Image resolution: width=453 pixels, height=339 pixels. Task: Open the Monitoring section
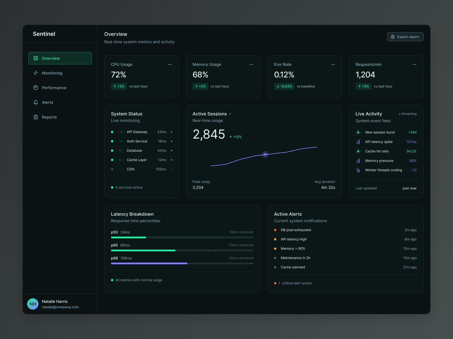[x=60, y=73]
